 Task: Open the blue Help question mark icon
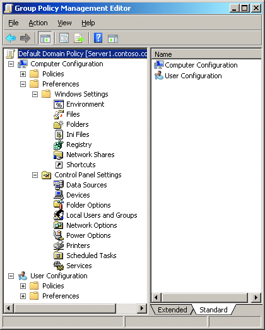click(98, 38)
